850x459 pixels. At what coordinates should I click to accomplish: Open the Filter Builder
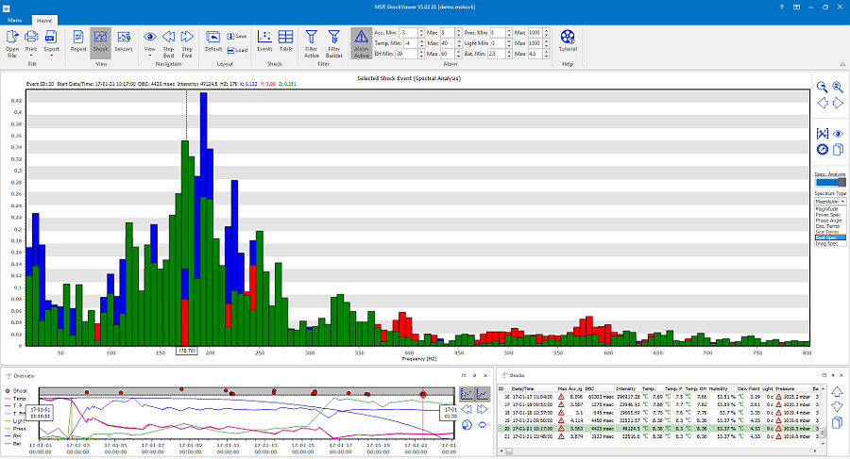(333, 41)
